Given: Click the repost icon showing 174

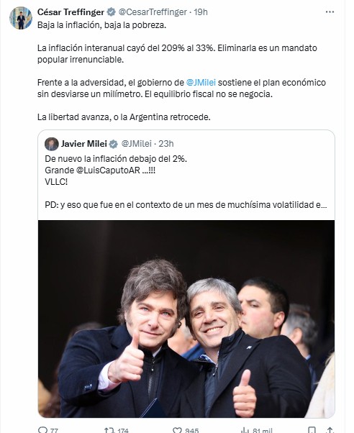Looking at the screenshot, I should (x=108, y=430).
